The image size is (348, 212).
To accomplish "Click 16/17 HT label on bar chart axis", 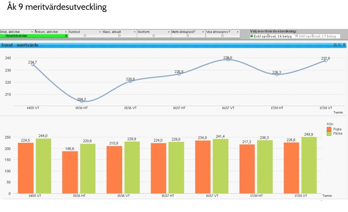I will [168, 196].
